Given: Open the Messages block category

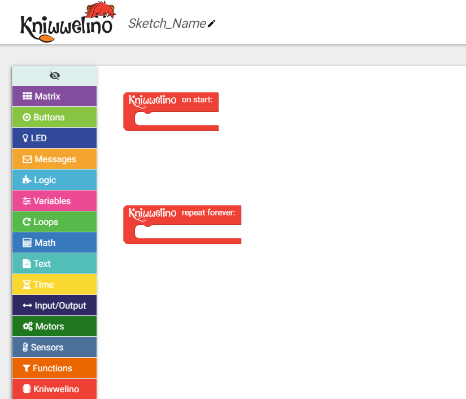Looking at the screenshot, I should 55,159.
